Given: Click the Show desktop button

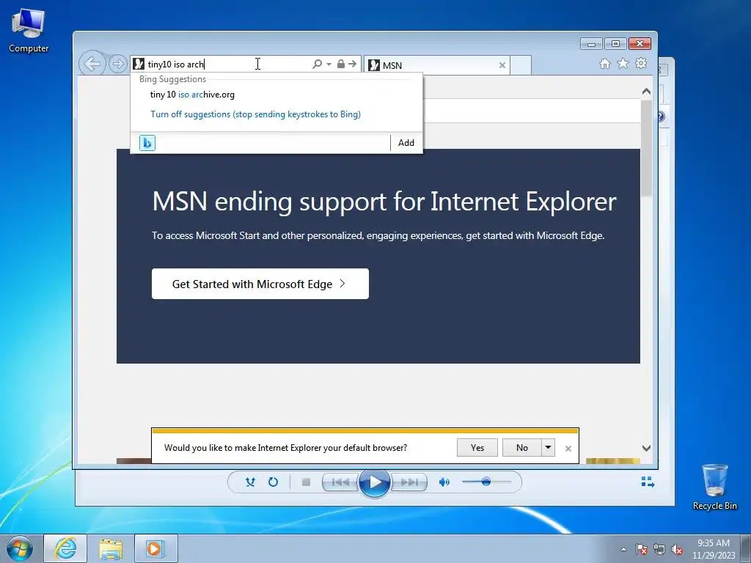Looking at the screenshot, I should click(746, 548).
